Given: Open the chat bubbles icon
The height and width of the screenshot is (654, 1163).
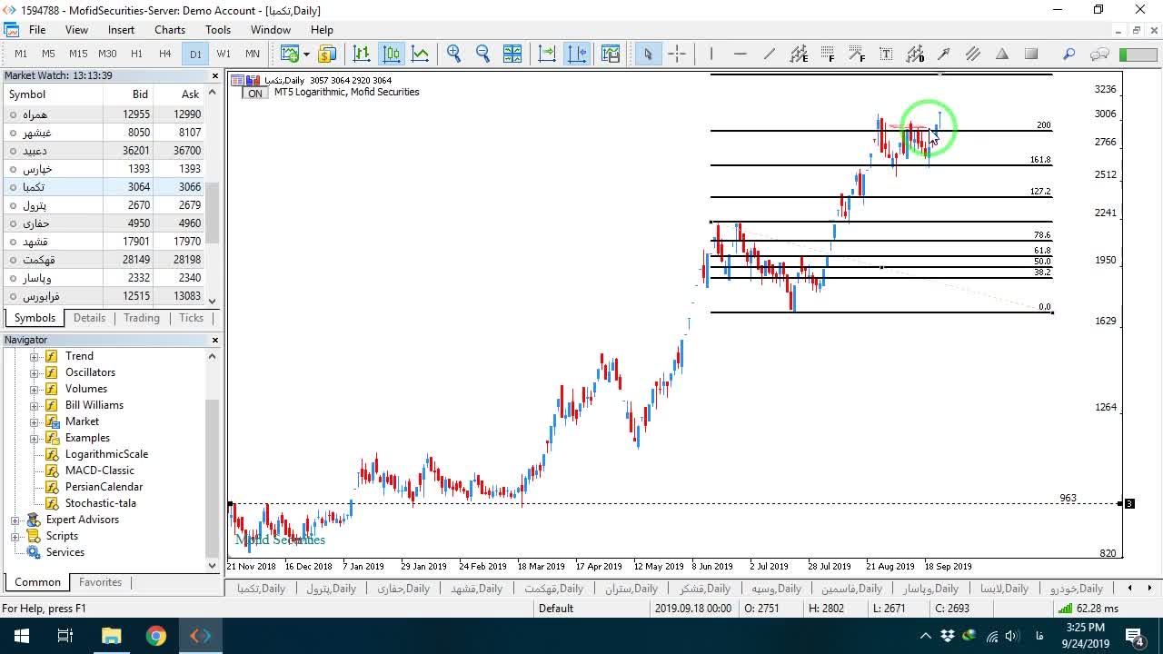Looking at the screenshot, I should coord(1099,54).
